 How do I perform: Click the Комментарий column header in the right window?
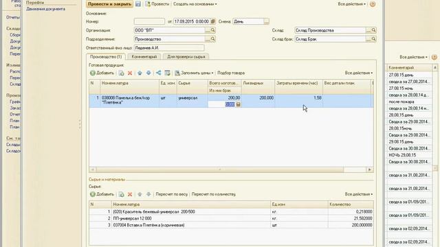tap(410, 67)
